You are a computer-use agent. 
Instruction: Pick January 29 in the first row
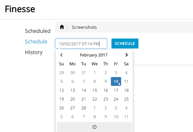tap(61, 73)
